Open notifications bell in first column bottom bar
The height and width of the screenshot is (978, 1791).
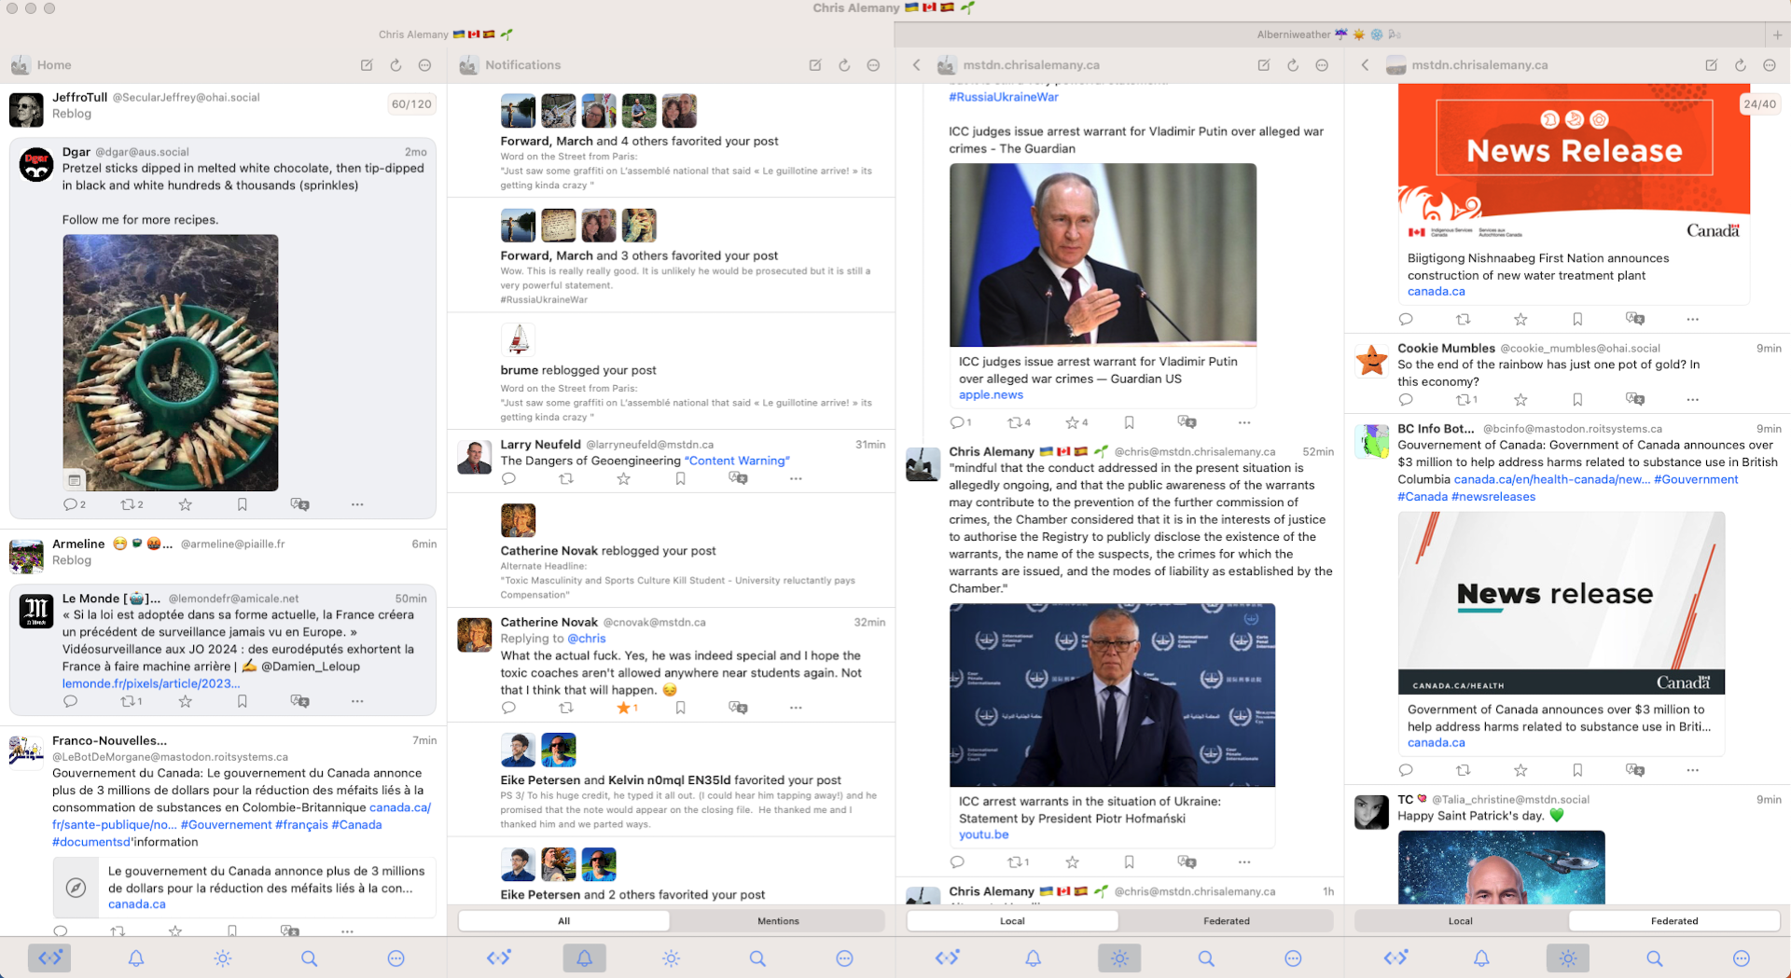[136, 957]
